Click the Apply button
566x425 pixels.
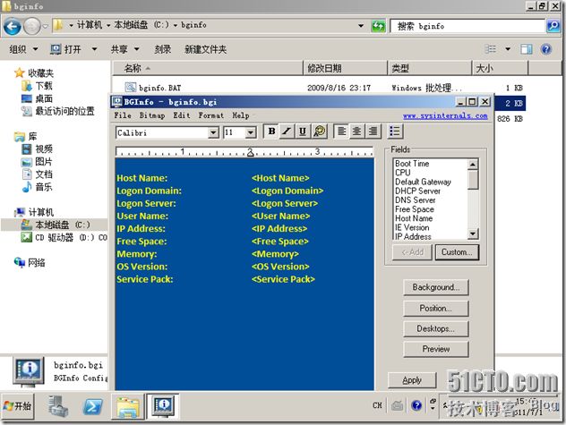412,380
